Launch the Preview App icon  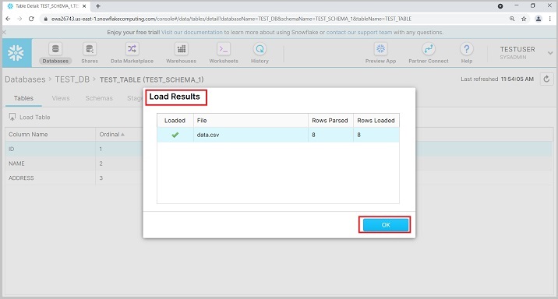(x=380, y=49)
